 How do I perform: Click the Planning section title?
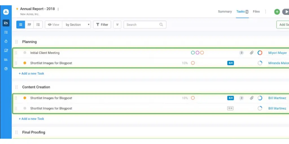29,42
